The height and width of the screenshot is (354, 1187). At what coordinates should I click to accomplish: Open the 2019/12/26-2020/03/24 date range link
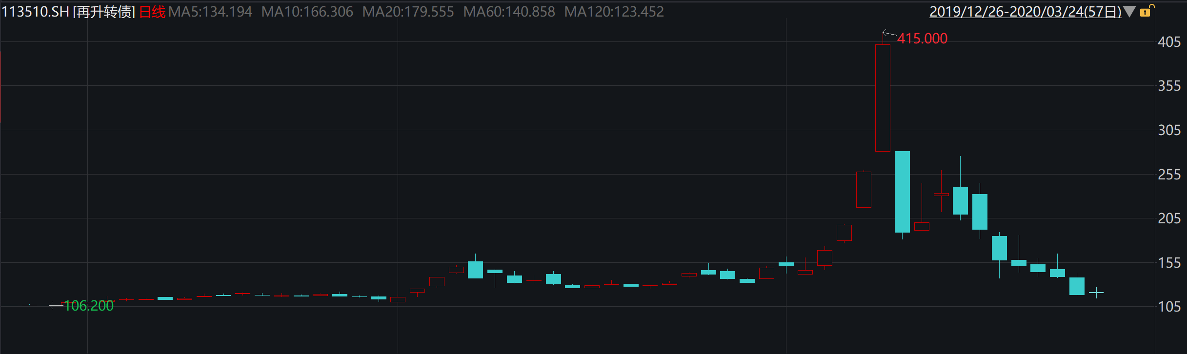[1026, 12]
